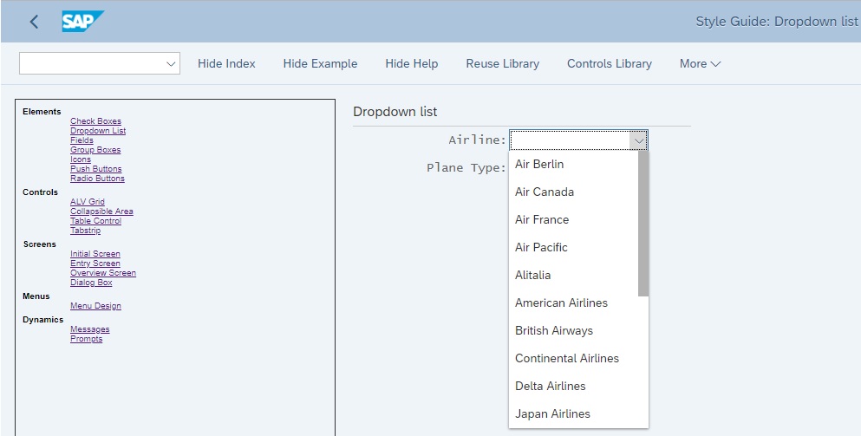Open the Messages link
Screen dimensions: 861x436
tap(90, 329)
